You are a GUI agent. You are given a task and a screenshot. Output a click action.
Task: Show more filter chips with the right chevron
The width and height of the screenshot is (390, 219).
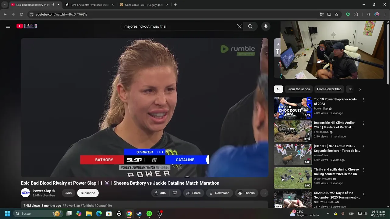(x=360, y=89)
